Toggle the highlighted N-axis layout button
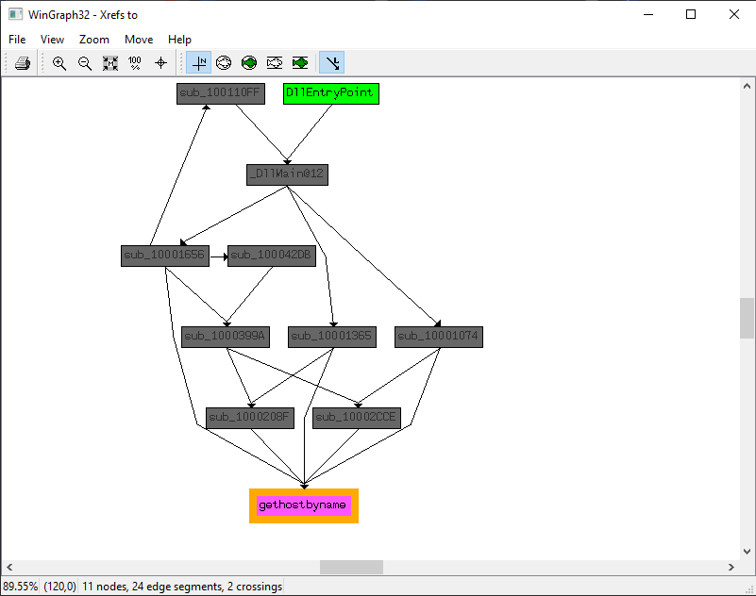 pos(199,63)
